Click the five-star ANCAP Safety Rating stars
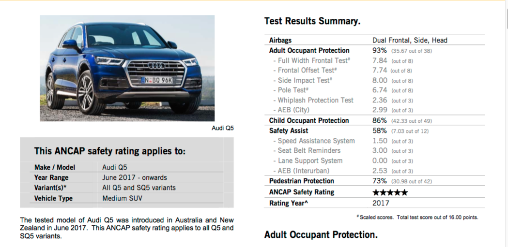The width and height of the screenshot is (508, 247). click(x=390, y=192)
